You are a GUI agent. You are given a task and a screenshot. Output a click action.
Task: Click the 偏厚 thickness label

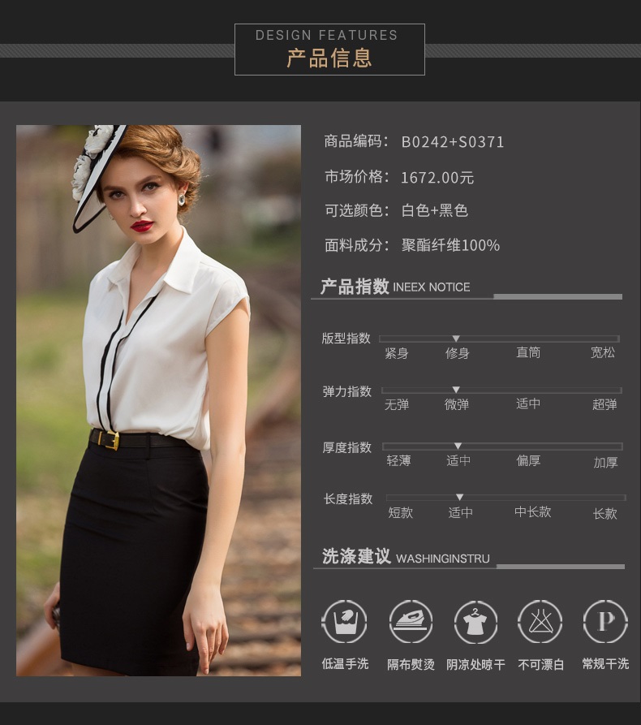tap(528, 460)
